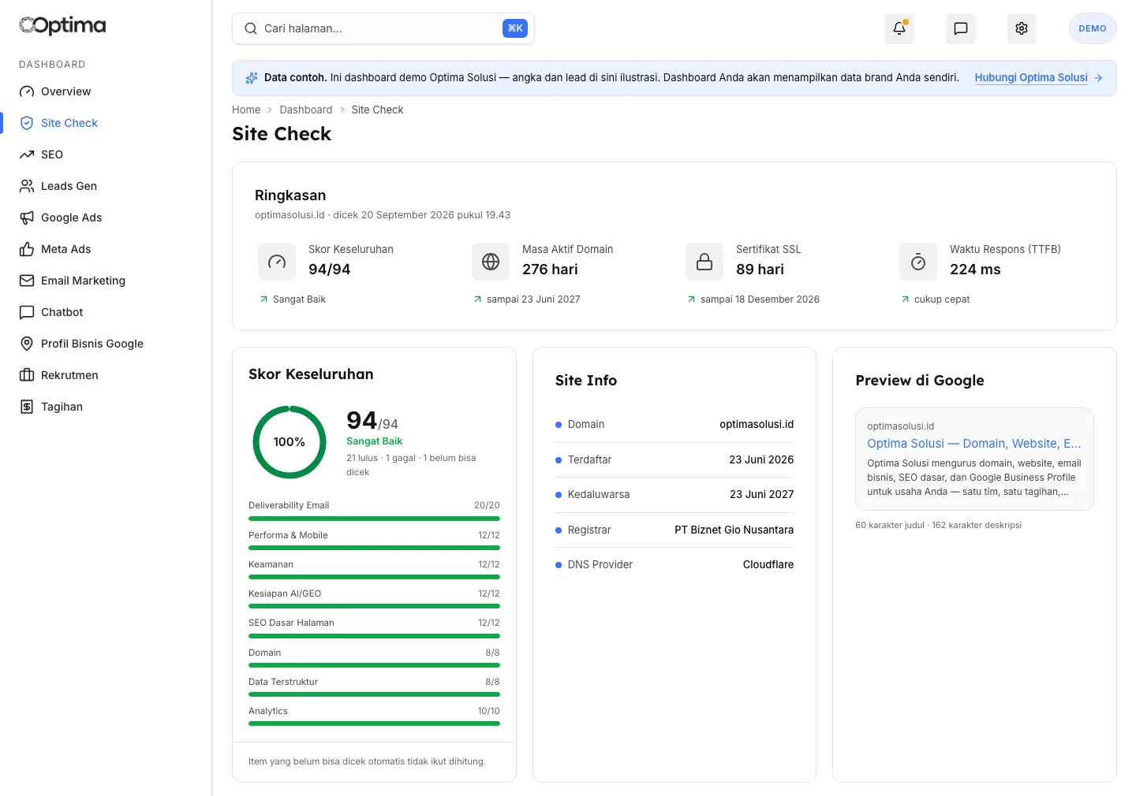Click the 276 hari domain value

click(550, 270)
